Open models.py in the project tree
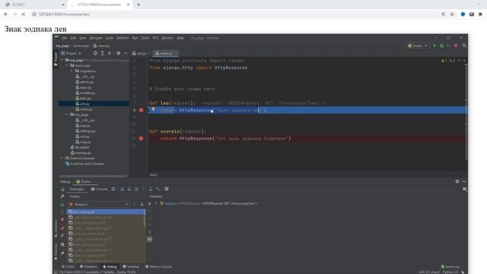487x274 pixels. pos(85,93)
